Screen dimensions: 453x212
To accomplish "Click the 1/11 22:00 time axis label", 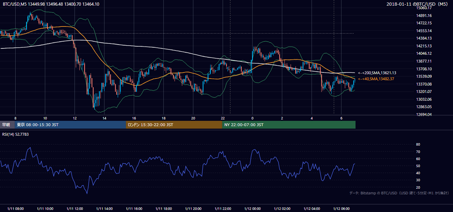I will pyautogui.click(x=223, y=208).
